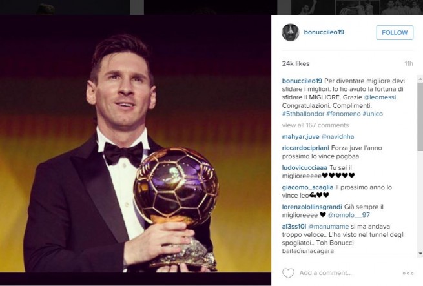This screenshot has height=286, width=423.
Task: Open bonuccileo19 username in header
Action: 324,32
